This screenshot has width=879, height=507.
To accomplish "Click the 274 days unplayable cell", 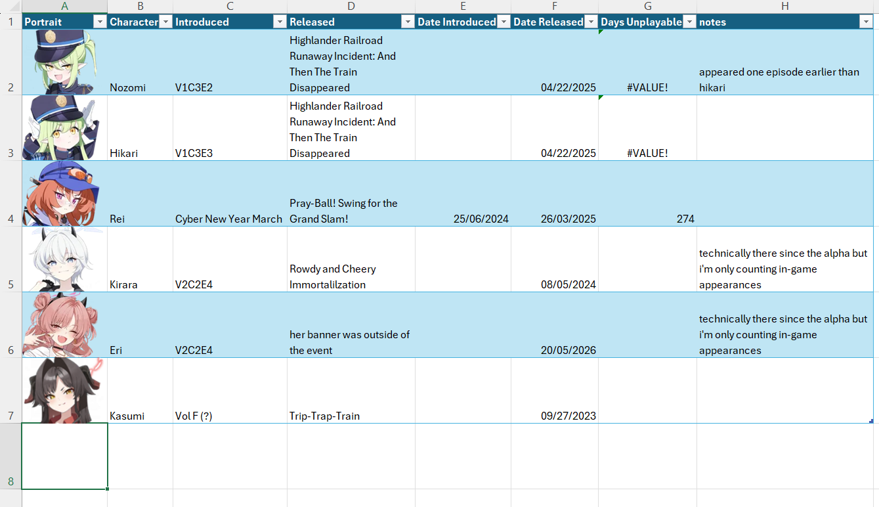I will tap(647, 194).
